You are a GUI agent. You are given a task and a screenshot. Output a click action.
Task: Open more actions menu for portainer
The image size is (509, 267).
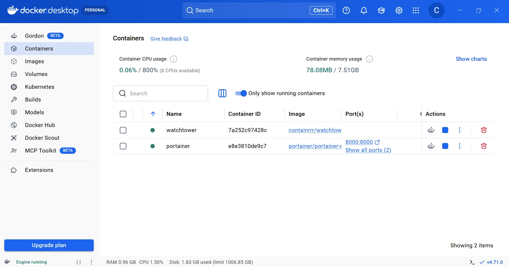point(459,146)
